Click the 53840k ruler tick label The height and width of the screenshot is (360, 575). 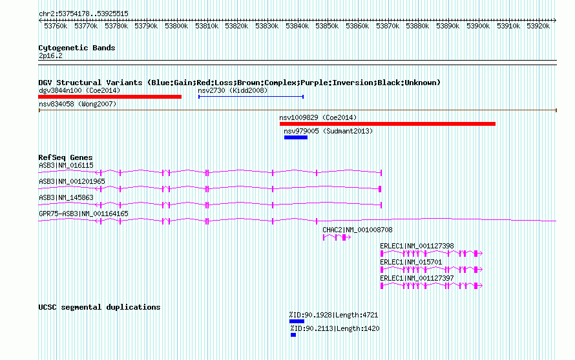[297, 26]
